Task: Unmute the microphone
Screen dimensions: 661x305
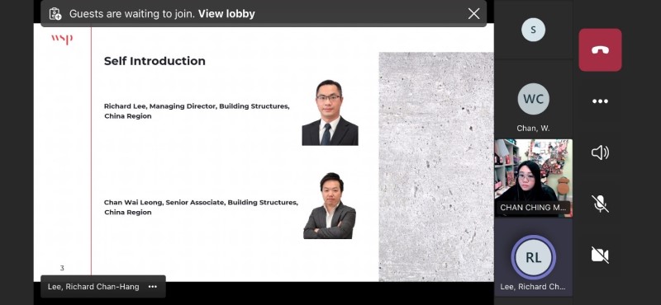Action: 600,204
